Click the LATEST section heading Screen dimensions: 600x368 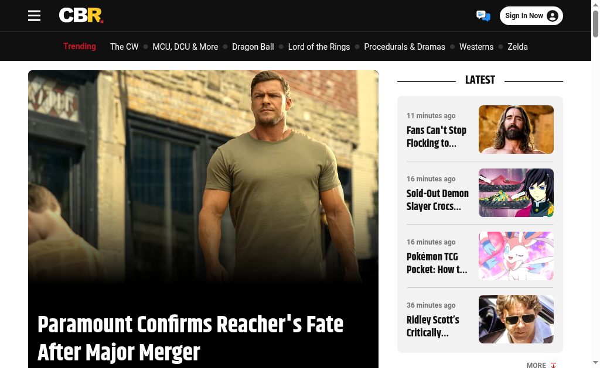click(x=480, y=80)
